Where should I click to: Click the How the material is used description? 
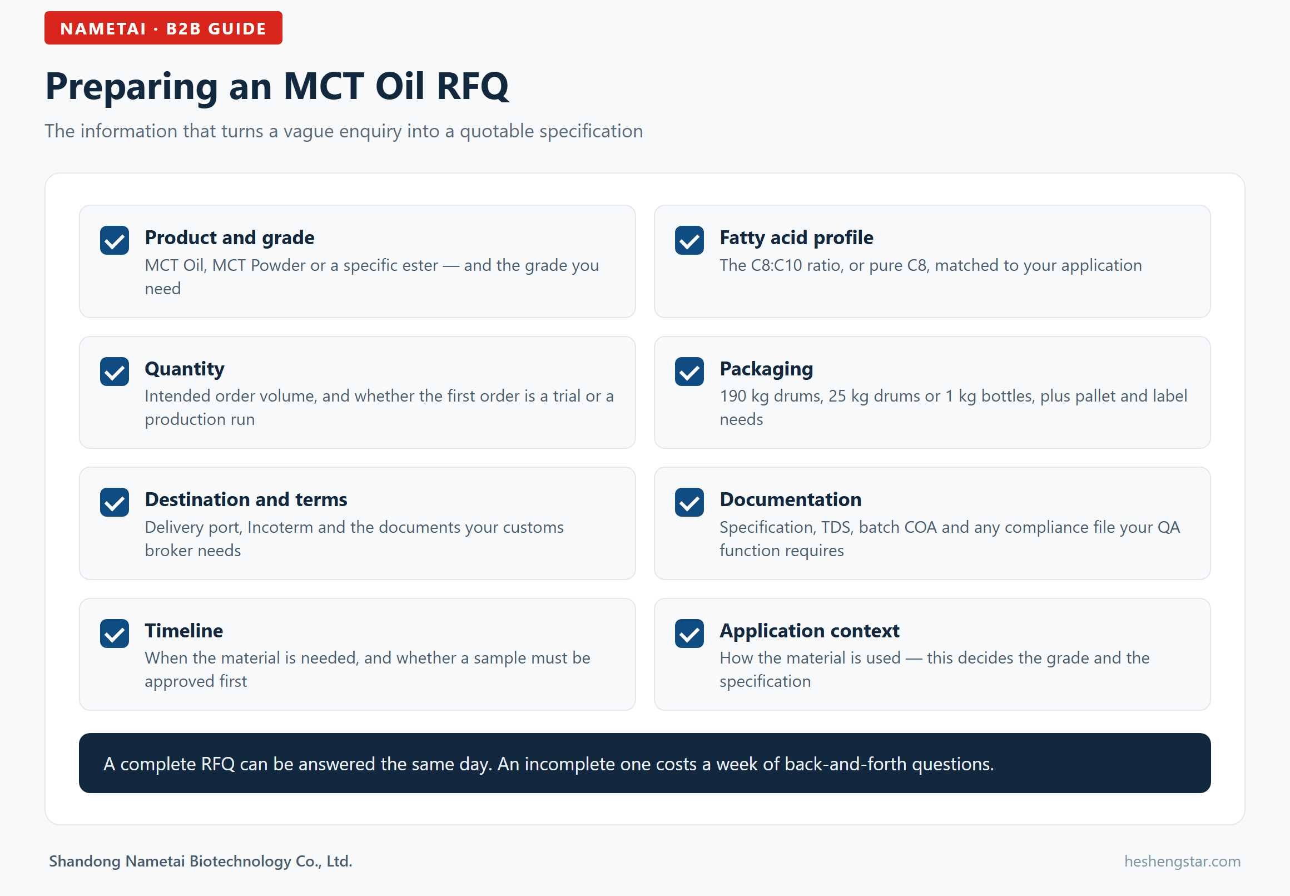pyautogui.click(x=934, y=670)
